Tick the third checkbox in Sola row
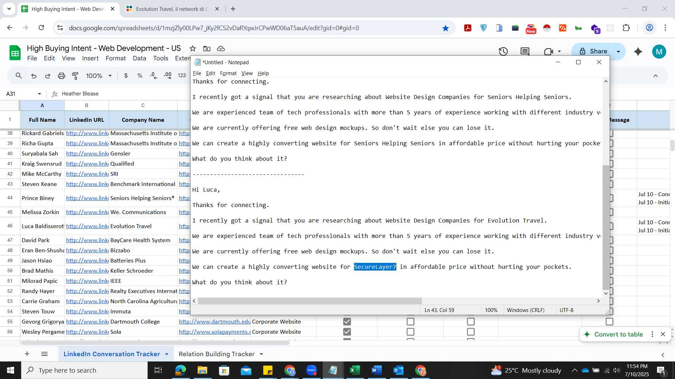675x379 pixels. coord(471,332)
